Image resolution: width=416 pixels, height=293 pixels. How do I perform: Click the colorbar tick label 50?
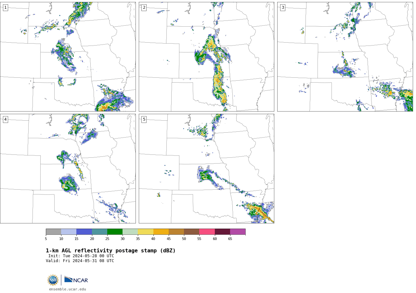coord(184,239)
